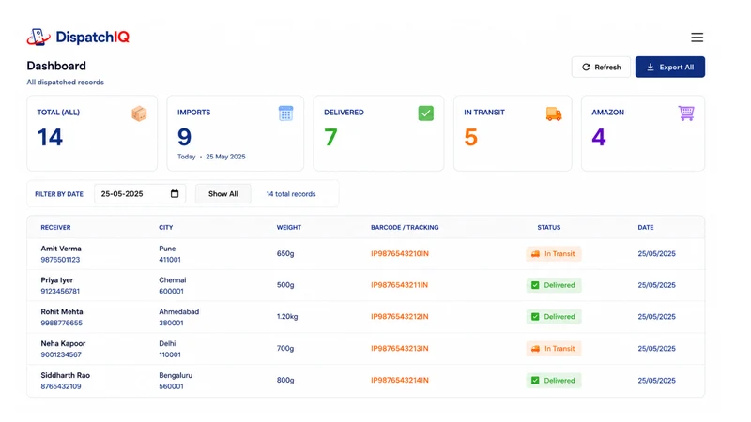Click Delivered badge for Rohit Mehta
Image resolution: width=751 pixels, height=422 pixels.
pyautogui.click(x=554, y=317)
